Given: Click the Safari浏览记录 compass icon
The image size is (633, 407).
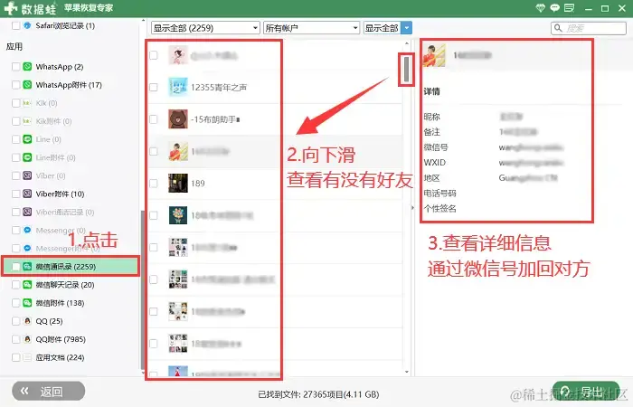Looking at the screenshot, I should pyautogui.click(x=27, y=25).
